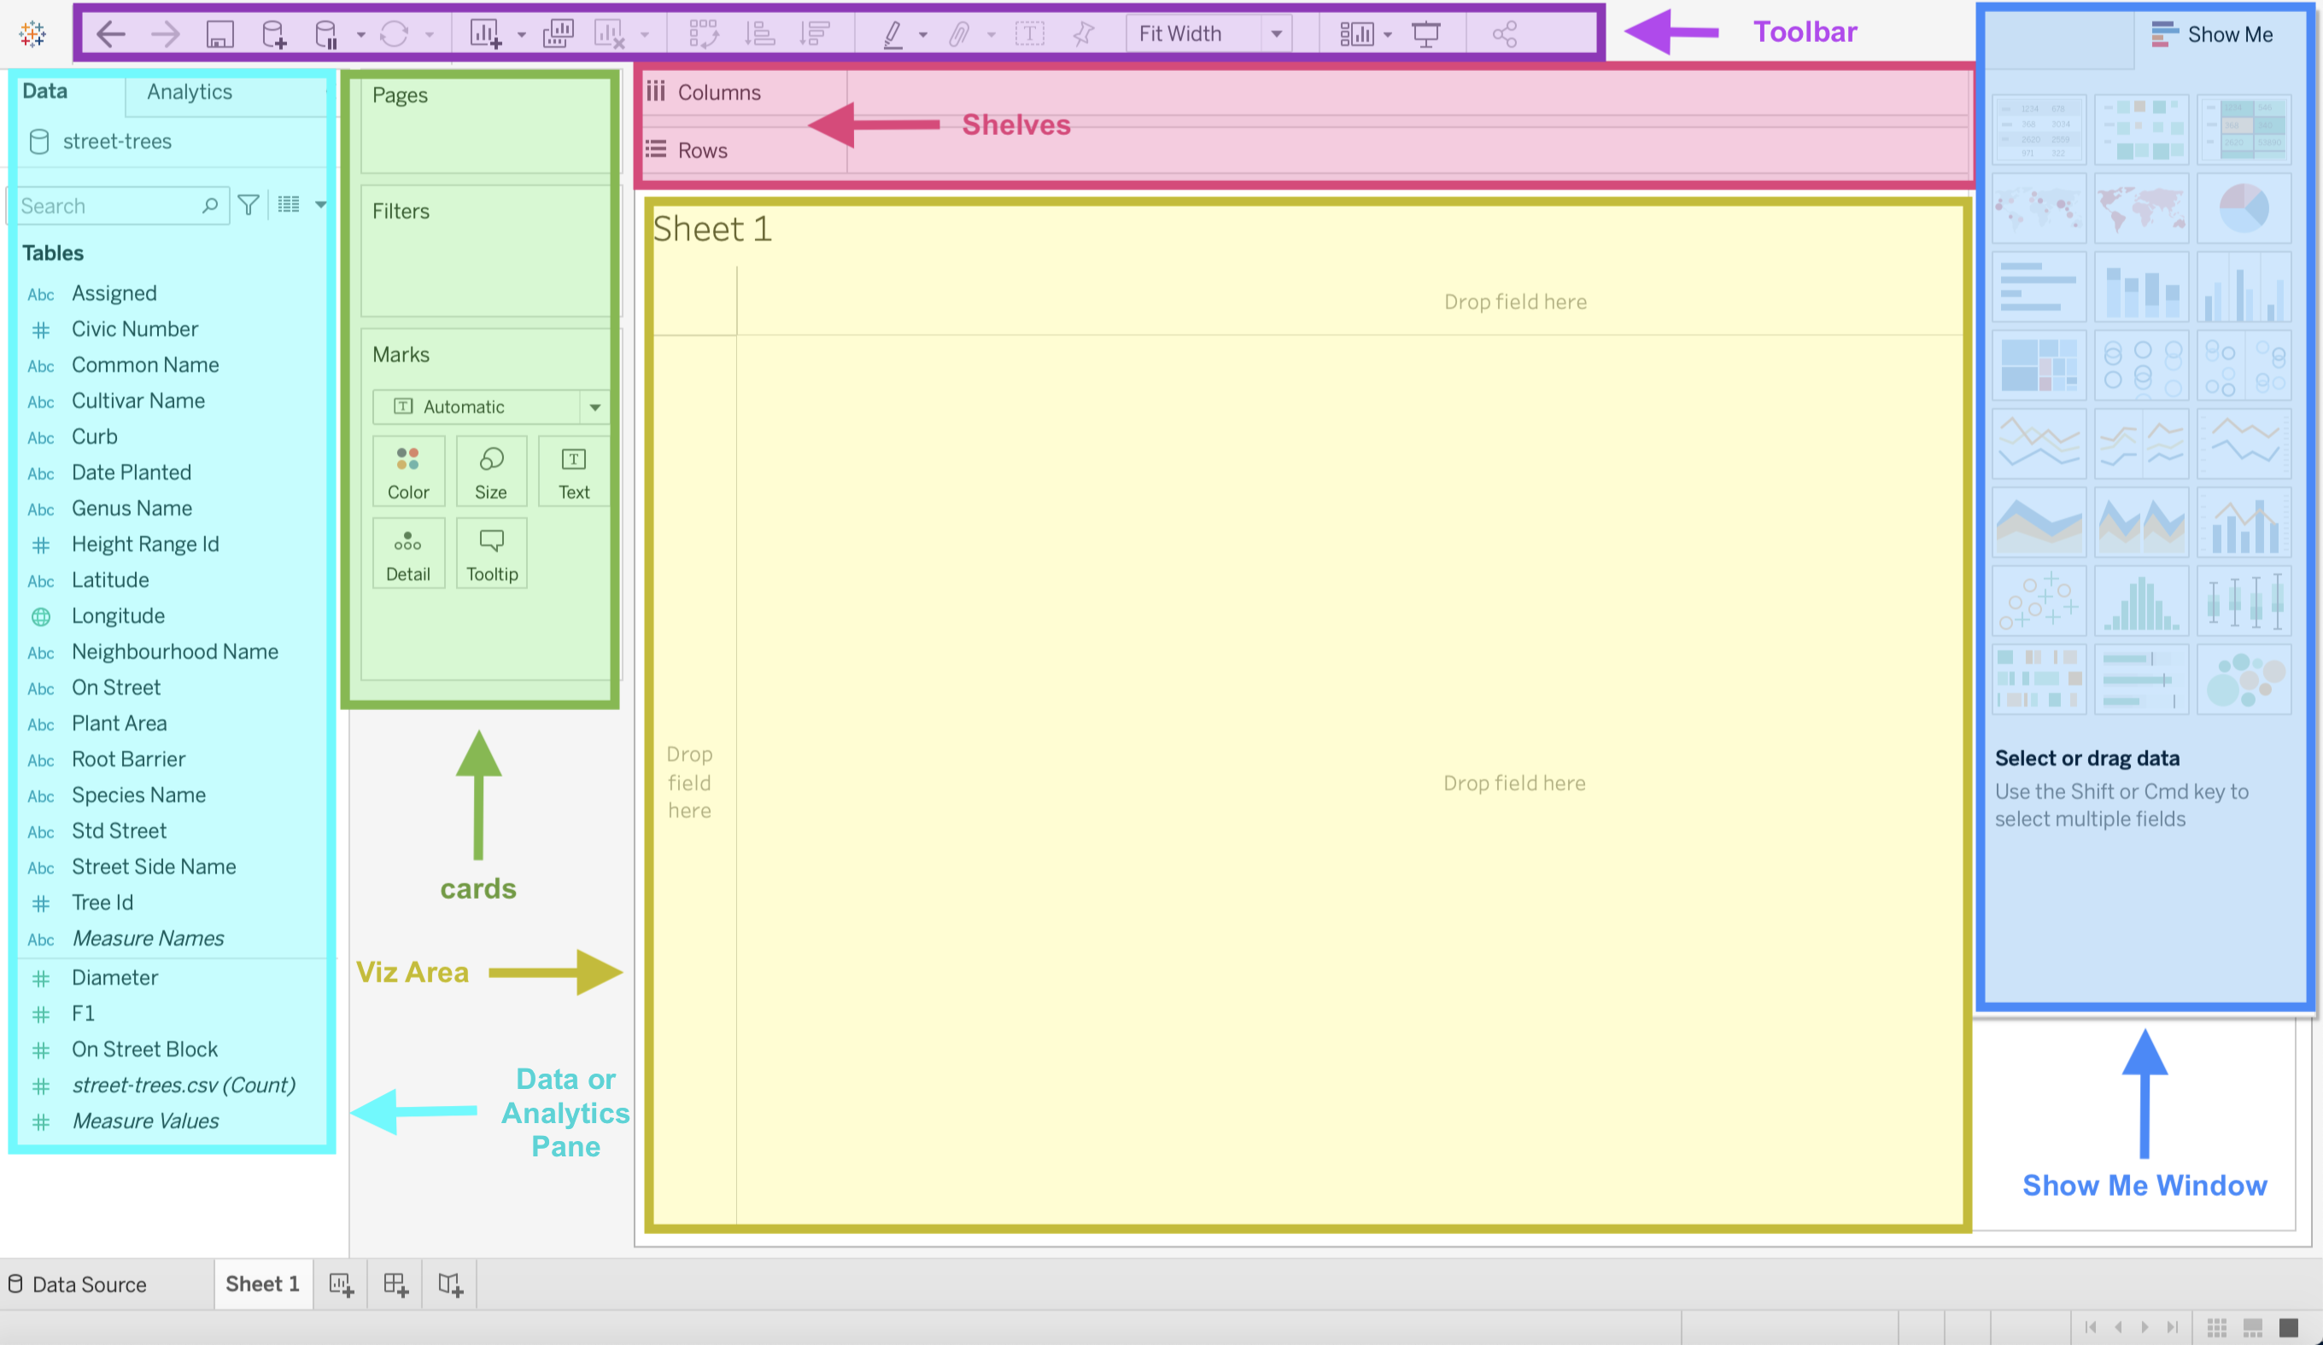The width and height of the screenshot is (2323, 1345).
Task: Click the Save icon in toolbar
Action: coord(219,34)
